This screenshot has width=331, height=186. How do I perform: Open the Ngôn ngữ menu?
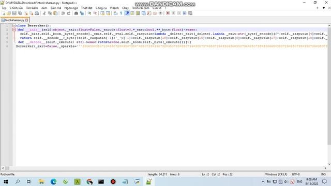[x=71, y=8]
